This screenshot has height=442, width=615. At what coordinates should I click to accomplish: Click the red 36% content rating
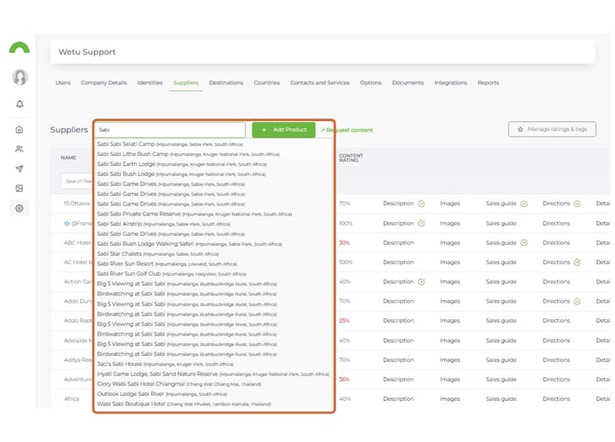[x=344, y=380]
